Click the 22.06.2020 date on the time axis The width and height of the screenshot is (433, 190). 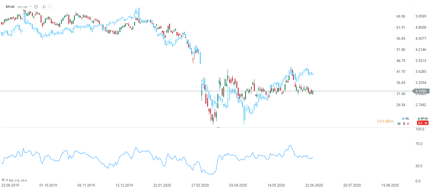(314, 185)
